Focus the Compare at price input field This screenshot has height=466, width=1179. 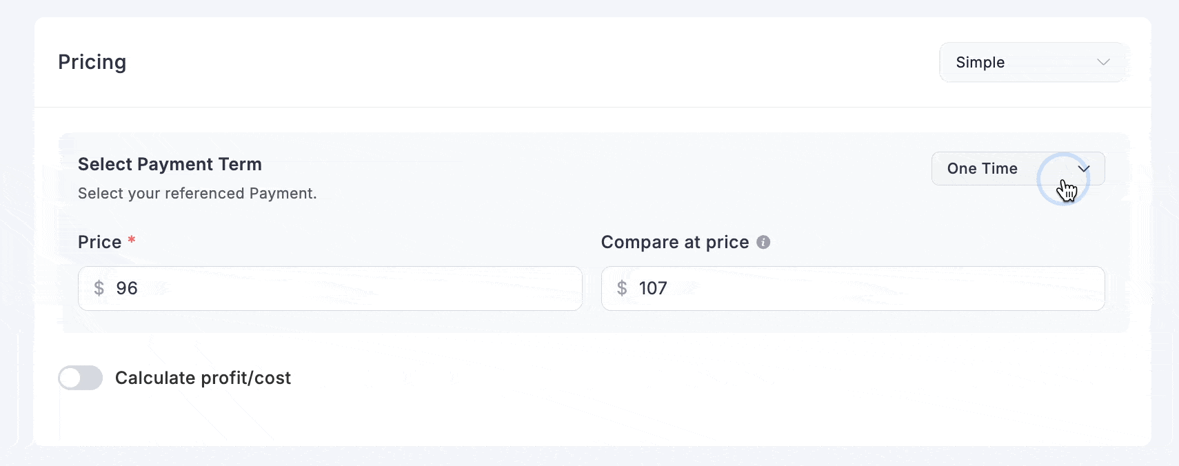[869, 288]
